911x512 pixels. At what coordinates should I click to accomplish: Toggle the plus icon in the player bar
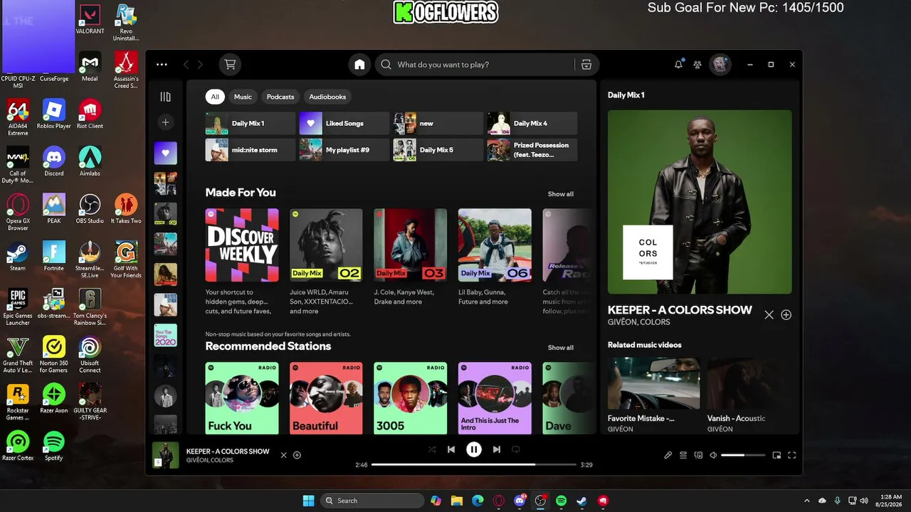297,455
